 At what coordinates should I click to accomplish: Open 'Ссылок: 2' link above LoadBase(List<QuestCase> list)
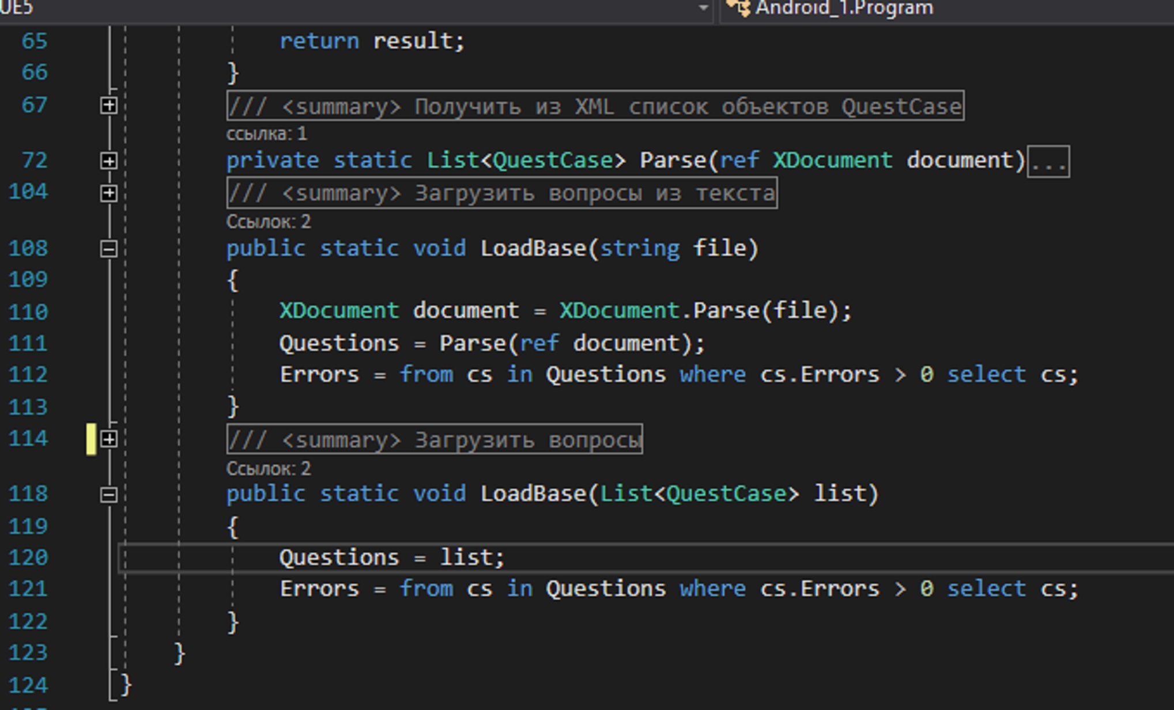point(268,469)
